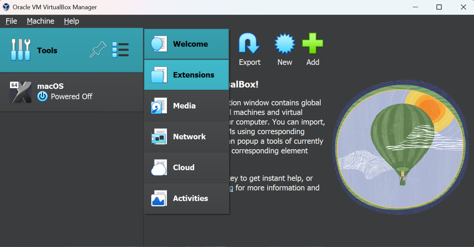Click the Welcome balloon icon
474x247 pixels.
point(159,44)
